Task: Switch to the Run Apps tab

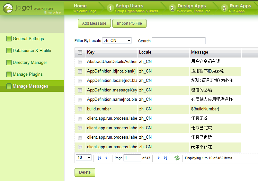Action: click(x=240, y=8)
